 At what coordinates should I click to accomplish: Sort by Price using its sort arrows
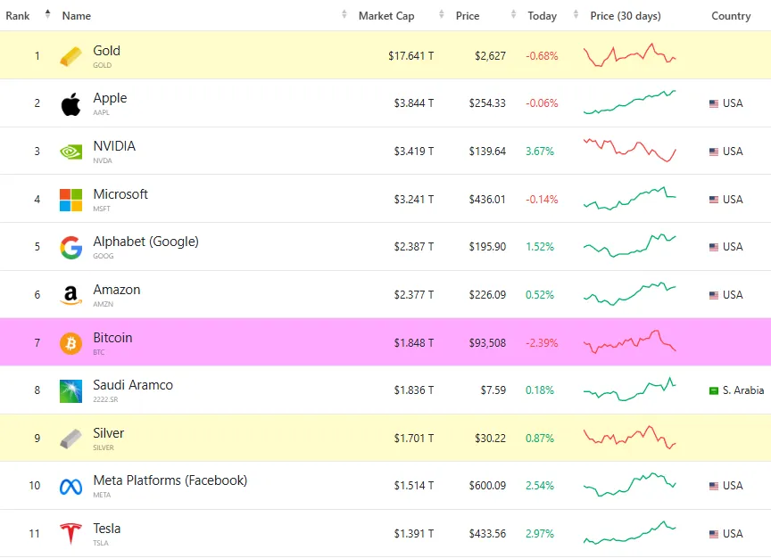tap(513, 14)
